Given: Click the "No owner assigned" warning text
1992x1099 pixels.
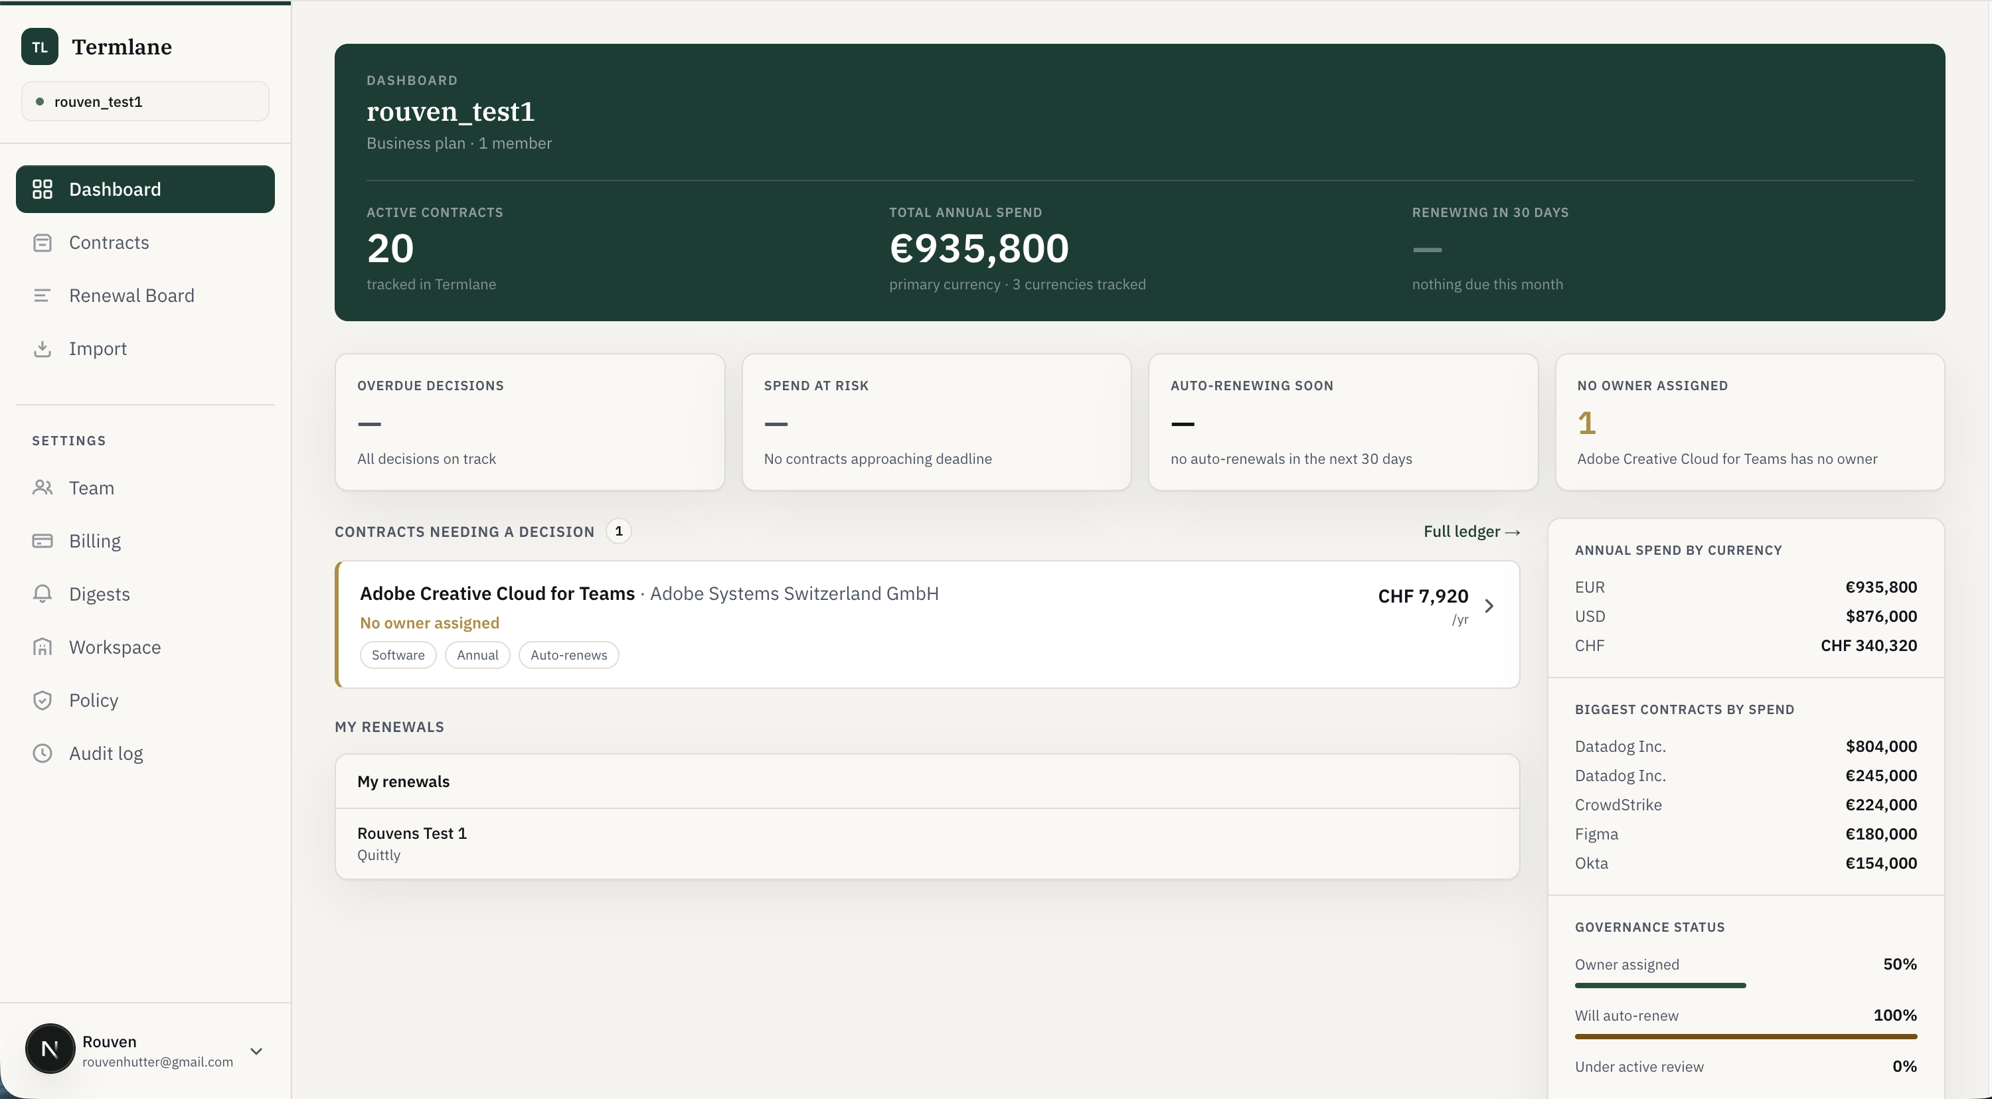Looking at the screenshot, I should point(429,623).
